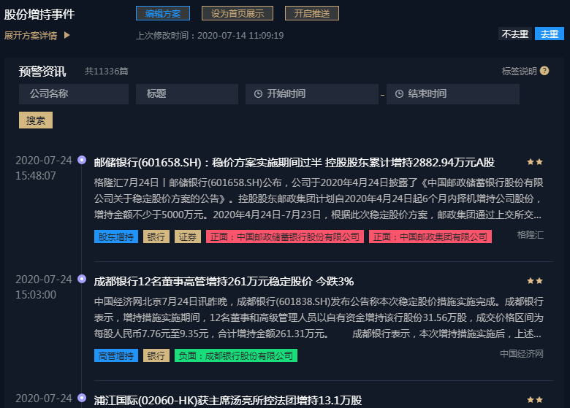
Task: Open the 结束时间 date picker field
Action: [x=452, y=94]
